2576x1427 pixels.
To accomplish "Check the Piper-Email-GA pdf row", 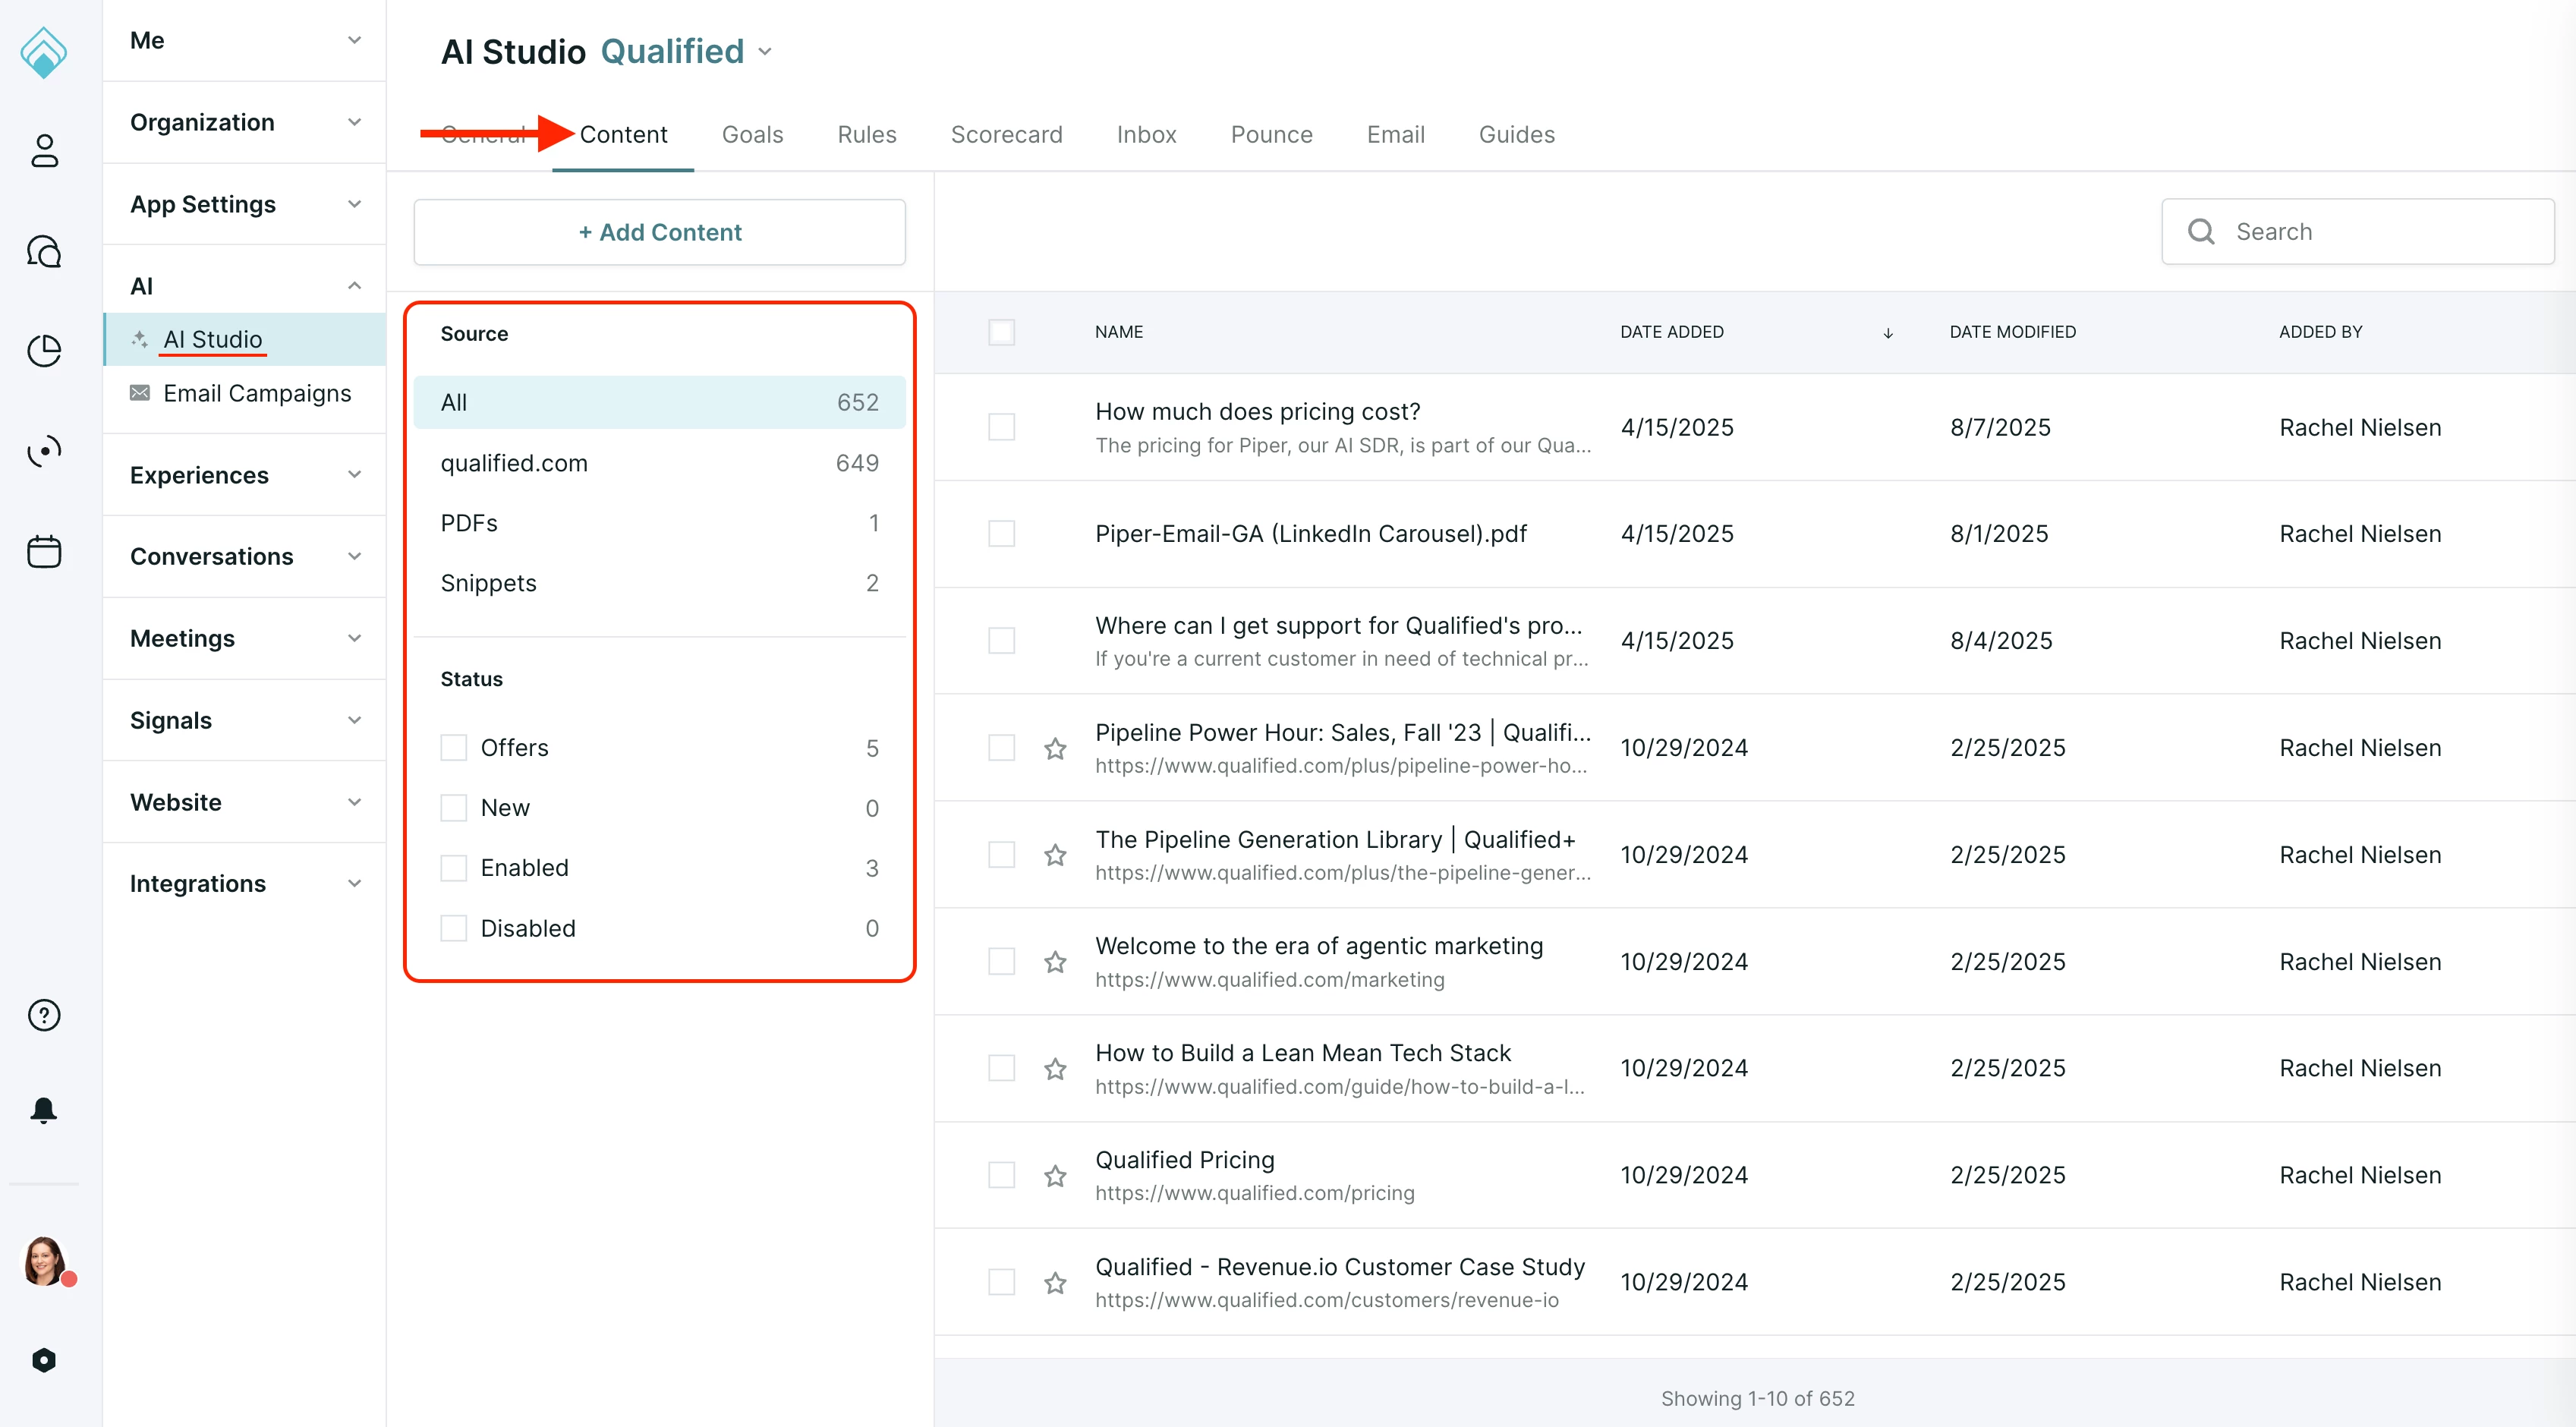I will [1001, 534].
